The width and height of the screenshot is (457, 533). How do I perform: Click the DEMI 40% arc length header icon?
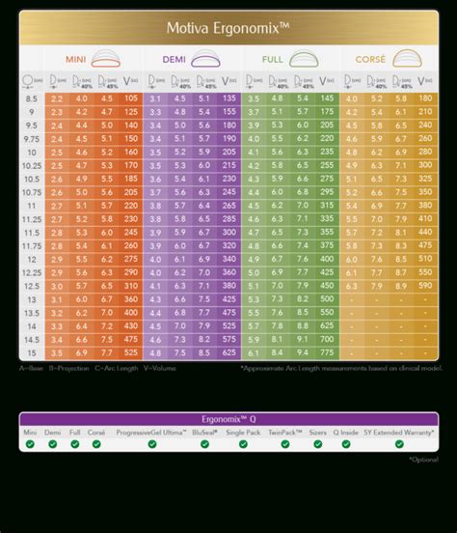pos(180,82)
